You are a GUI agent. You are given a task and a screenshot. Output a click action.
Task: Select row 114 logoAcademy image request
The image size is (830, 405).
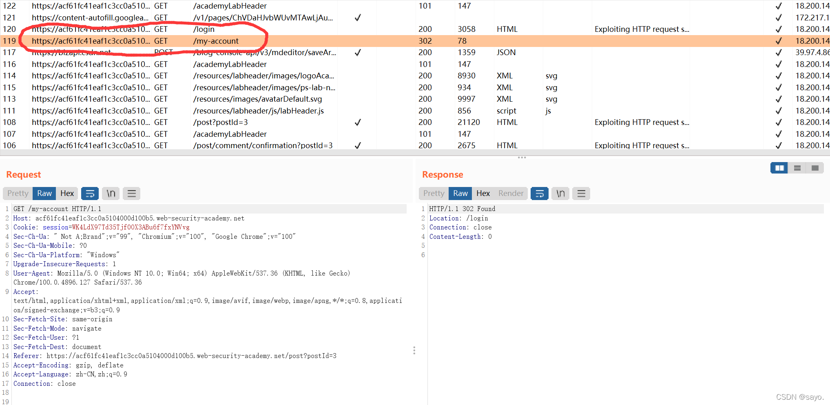[415, 76]
